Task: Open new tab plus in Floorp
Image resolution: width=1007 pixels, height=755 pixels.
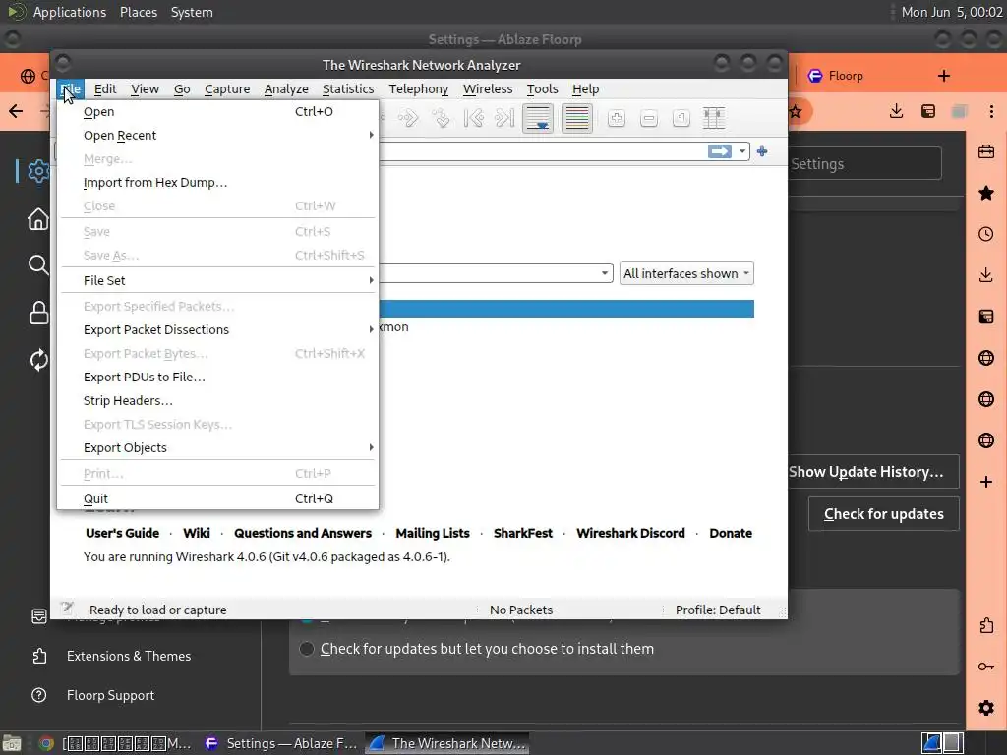Action: pyautogui.click(x=943, y=76)
